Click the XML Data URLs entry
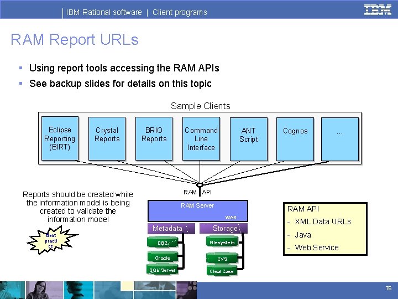This screenshot has width=398, height=299. 323,221
